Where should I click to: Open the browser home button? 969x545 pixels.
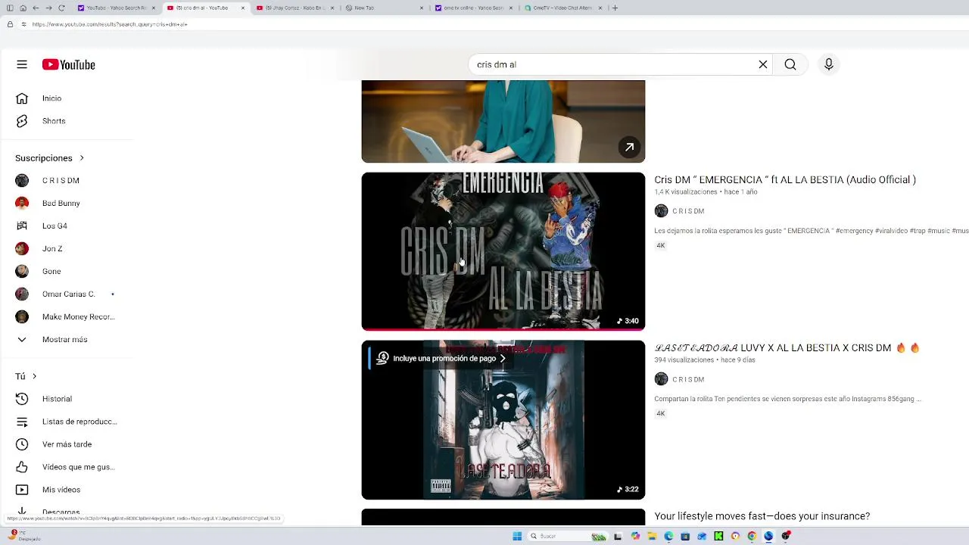pos(23,8)
